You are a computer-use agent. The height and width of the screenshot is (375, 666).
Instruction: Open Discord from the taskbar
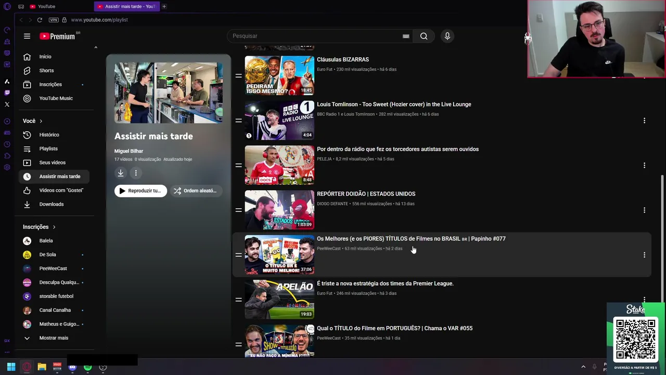[x=72, y=367]
